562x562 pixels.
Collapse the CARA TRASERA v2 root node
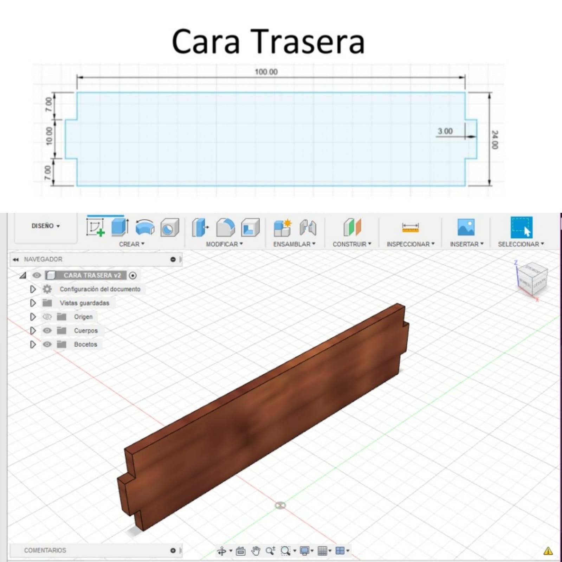[23, 275]
